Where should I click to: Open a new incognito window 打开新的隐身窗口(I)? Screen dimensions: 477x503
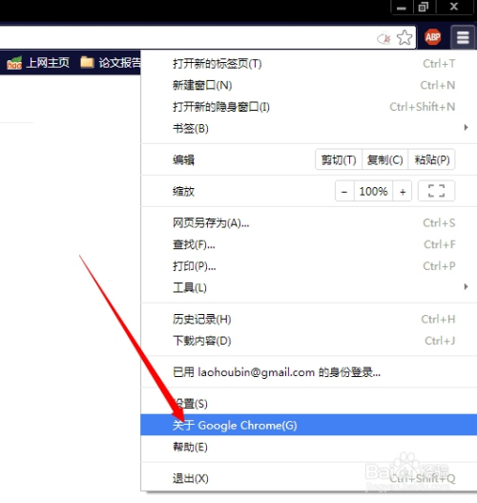(x=309, y=107)
